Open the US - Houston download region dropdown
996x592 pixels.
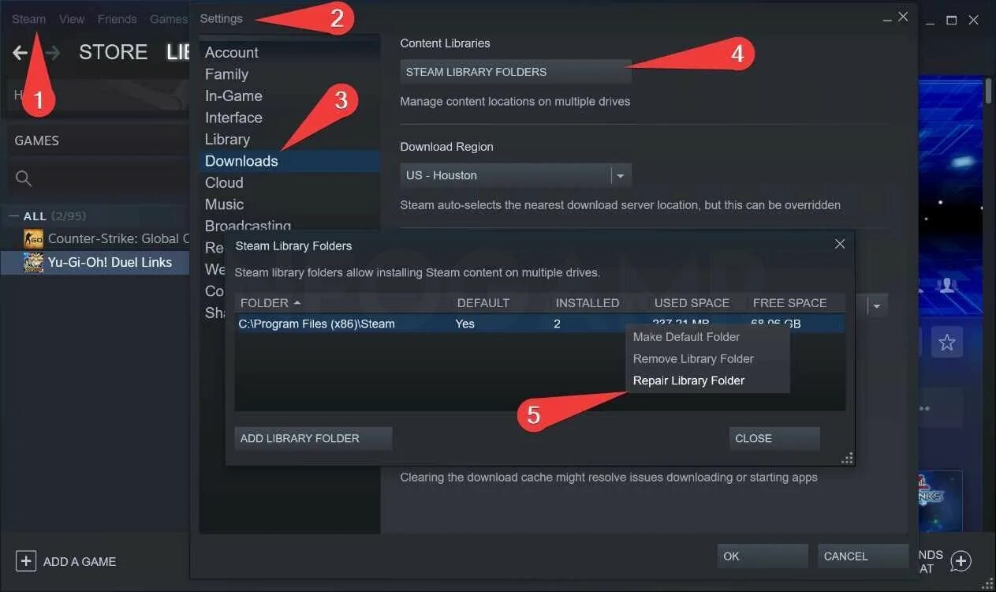pyautogui.click(x=516, y=175)
